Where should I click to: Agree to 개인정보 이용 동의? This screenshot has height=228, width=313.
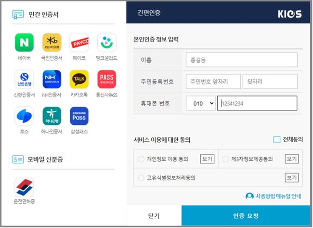(x=141, y=159)
